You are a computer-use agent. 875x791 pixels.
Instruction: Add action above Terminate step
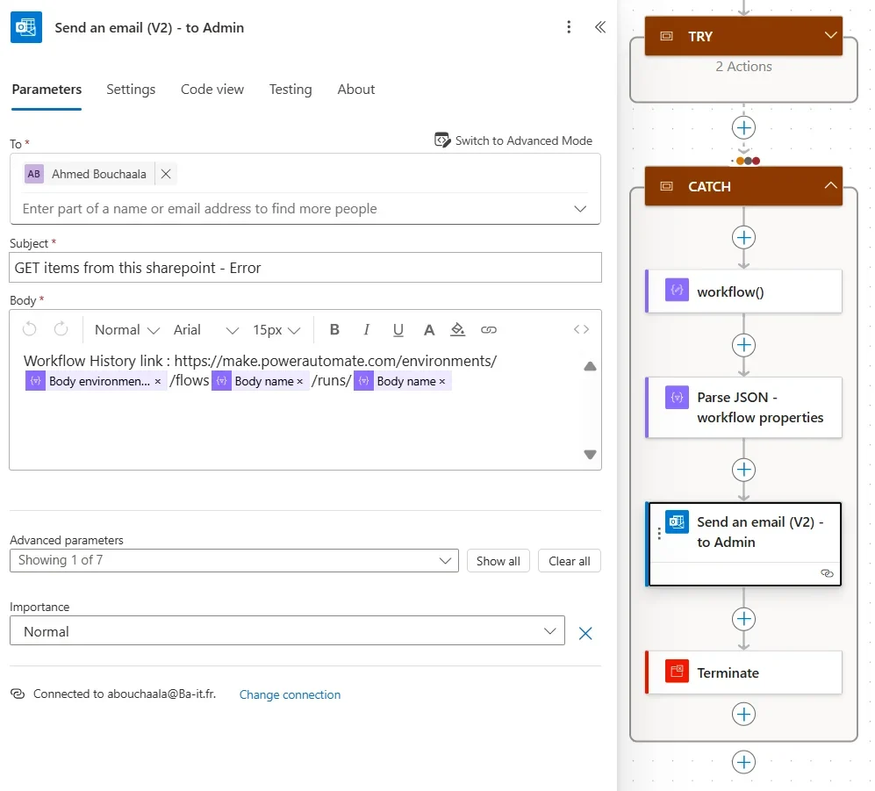[x=743, y=619]
